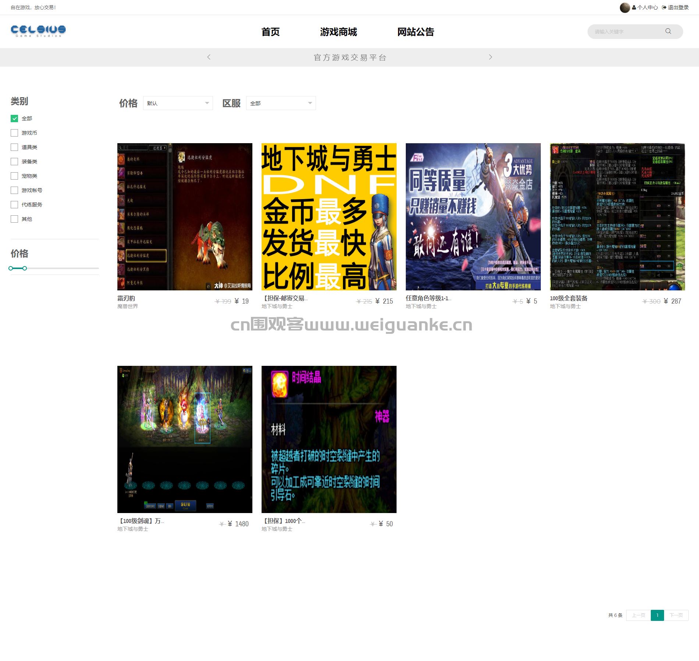Screen dimensions: 699x661
Task: Expand the 区服 server dropdown
Action: click(x=281, y=103)
